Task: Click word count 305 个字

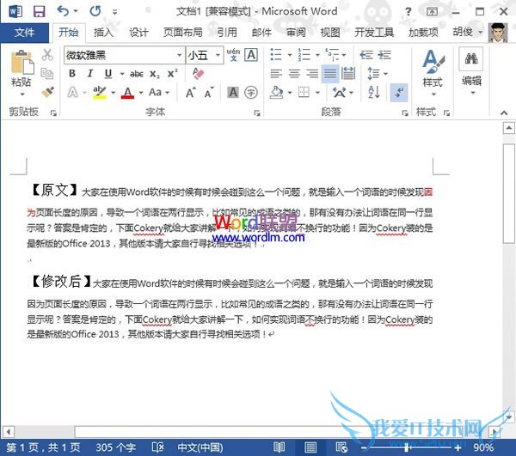Action: pyautogui.click(x=116, y=447)
